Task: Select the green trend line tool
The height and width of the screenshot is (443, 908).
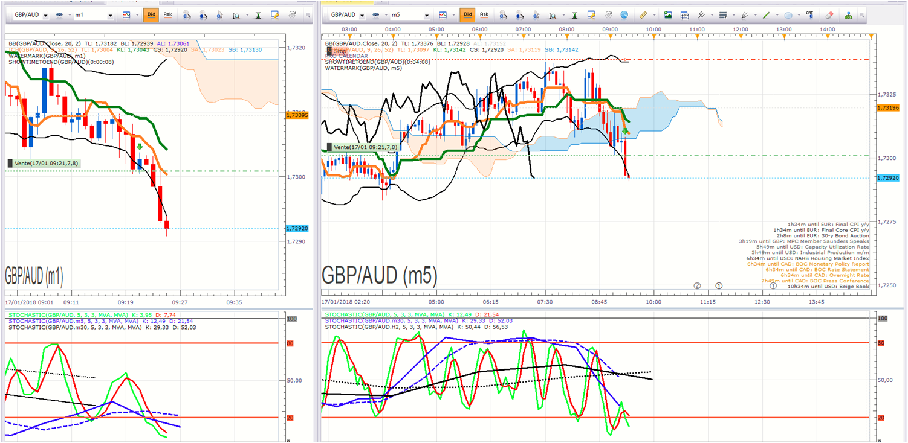Action: [x=767, y=15]
